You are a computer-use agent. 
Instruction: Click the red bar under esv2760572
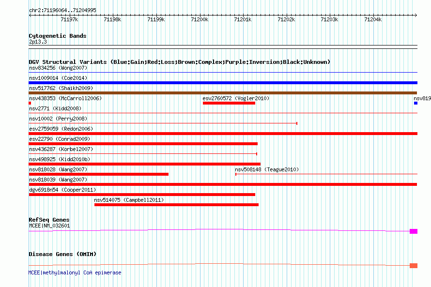pyautogui.click(x=229, y=103)
